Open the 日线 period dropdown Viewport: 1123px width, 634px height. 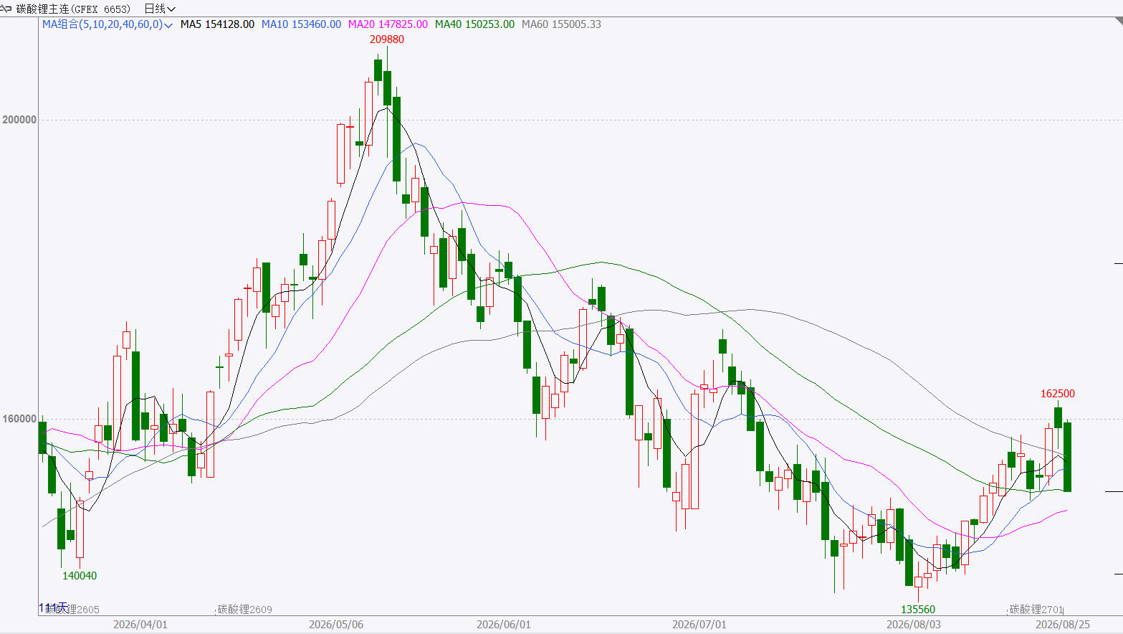click(x=160, y=9)
